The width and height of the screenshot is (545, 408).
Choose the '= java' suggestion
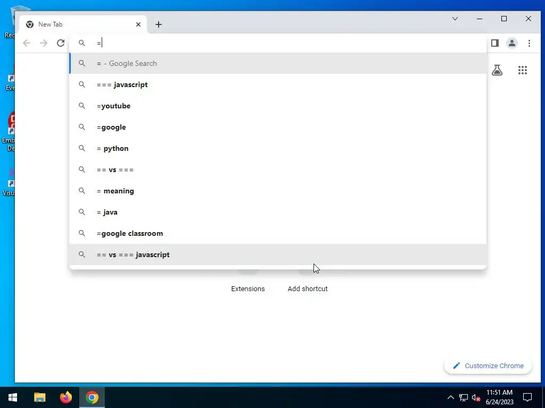(278, 212)
